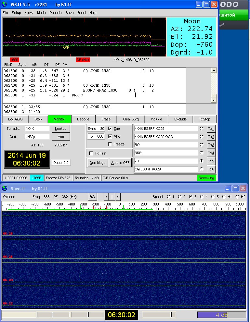This screenshot has width=250, height=322.
Task: Click the Tx1 message button
Action: pos(211,129)
